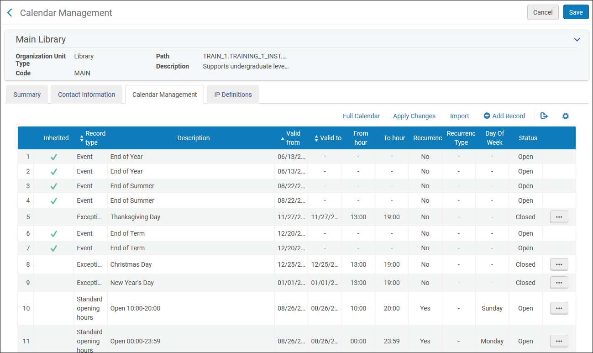Click the Import link
Viewport: 593px width, 353px height.
click(460, 116)
